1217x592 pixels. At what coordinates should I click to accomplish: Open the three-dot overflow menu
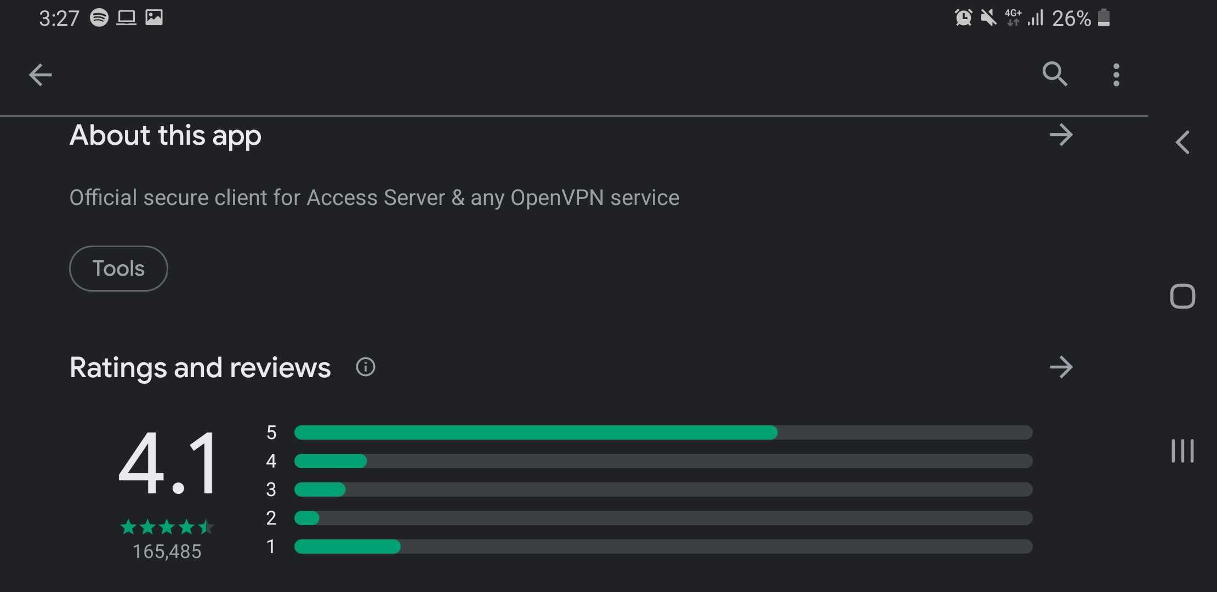(1116, 75)
